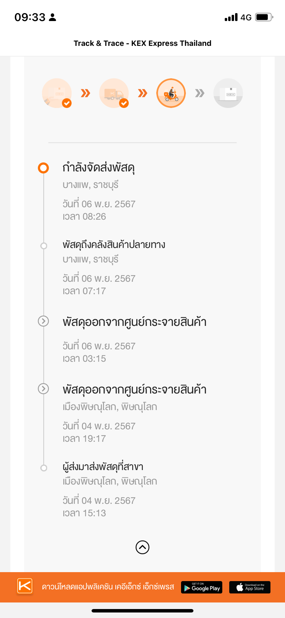Select the orange current-status timeline marker
285x618 pixels.
click(x=43, y=168)
